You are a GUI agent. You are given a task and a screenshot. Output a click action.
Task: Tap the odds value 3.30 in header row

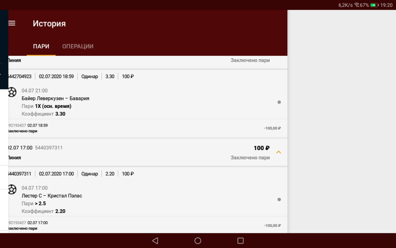pos(110,77)
